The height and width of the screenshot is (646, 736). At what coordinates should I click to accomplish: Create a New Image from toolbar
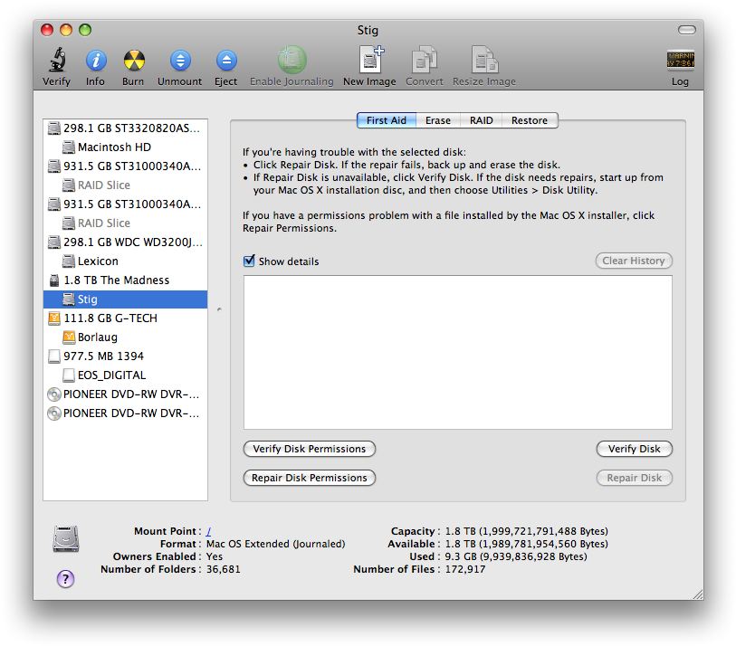[x=369, y=62]
